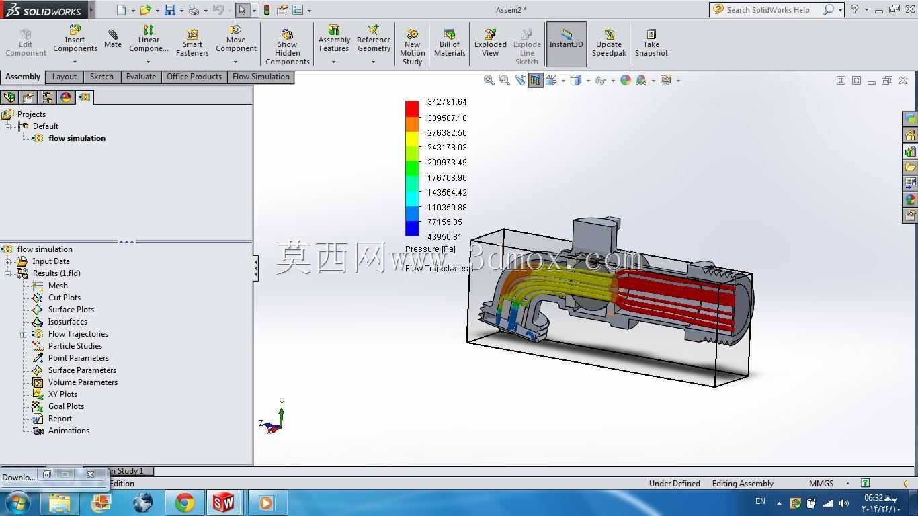This screenshot has height=516, width=918.
Task: Select Isosurfaces in results tree
Action: click(x=68, y=322)
